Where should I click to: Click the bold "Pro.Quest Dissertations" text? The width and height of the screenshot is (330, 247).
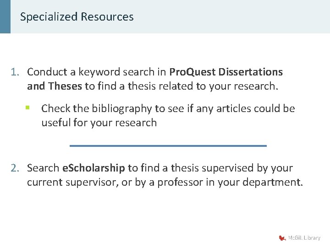226,72
